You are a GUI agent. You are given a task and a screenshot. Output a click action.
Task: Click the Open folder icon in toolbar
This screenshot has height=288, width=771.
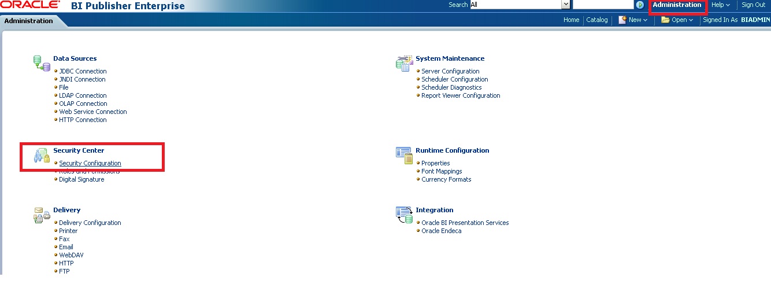coord(665,20)
